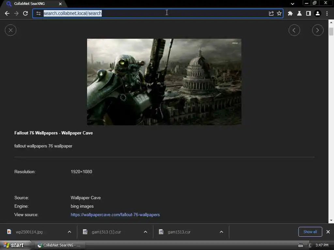Image resolution: width=334 pixels, height=250 pixels.
Task: Expand options for gam1513 (1).cur download
Action: coord(145,232)
